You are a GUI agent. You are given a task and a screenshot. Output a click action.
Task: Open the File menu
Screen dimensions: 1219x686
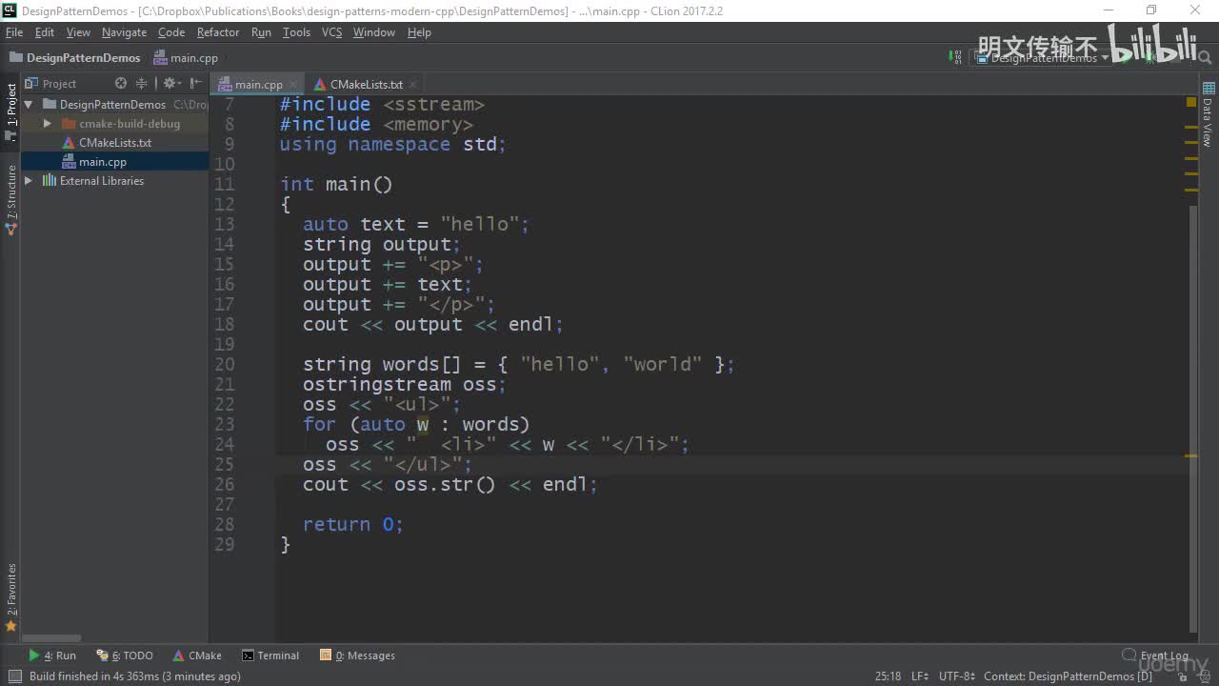point(14,32)
